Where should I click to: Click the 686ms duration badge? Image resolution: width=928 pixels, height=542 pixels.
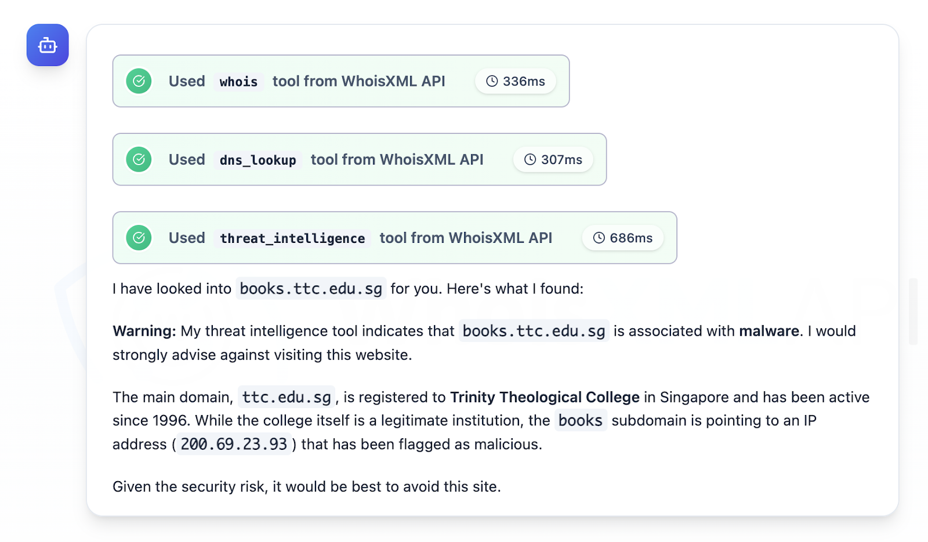[623, 238]
